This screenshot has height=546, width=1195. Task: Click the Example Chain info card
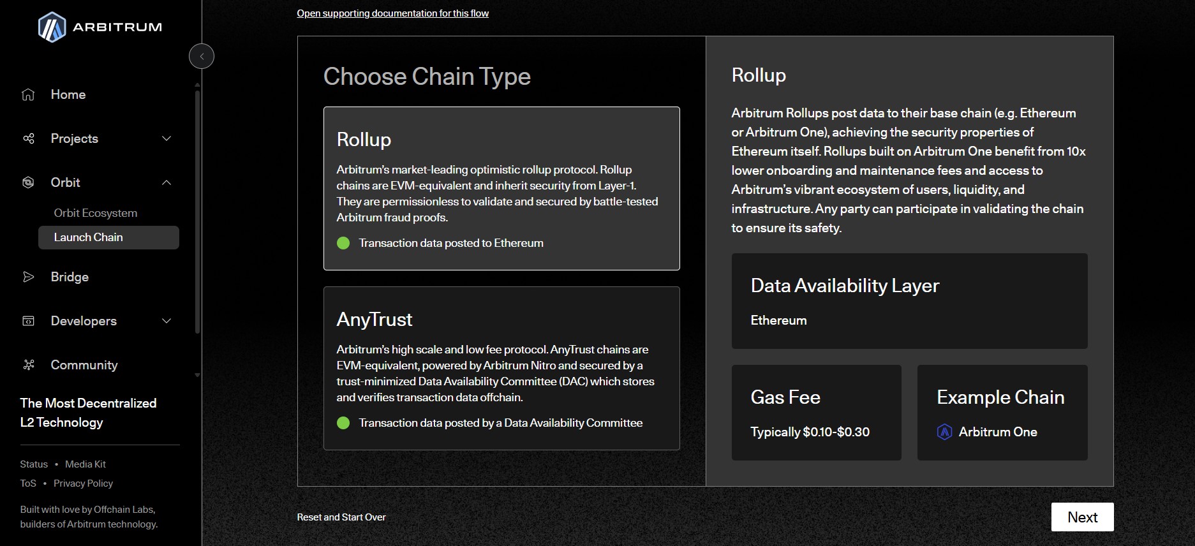pos(1002,413)
